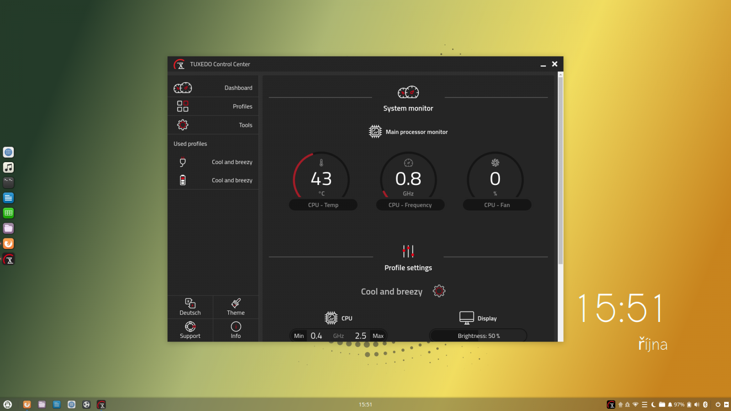731x411 pixels.
Task: Click the CPU chip icon in Profile settings
Action: pos(331,318)
